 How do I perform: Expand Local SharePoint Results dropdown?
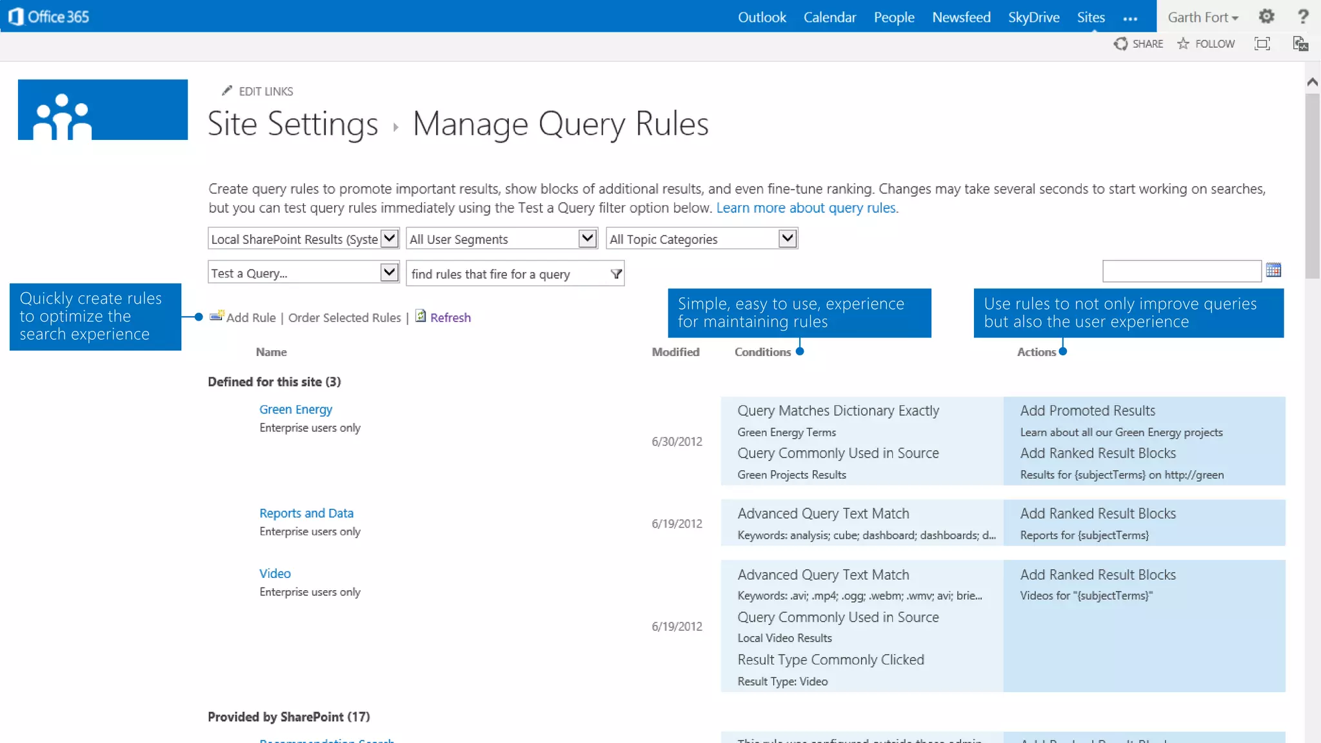coord(389,239)
